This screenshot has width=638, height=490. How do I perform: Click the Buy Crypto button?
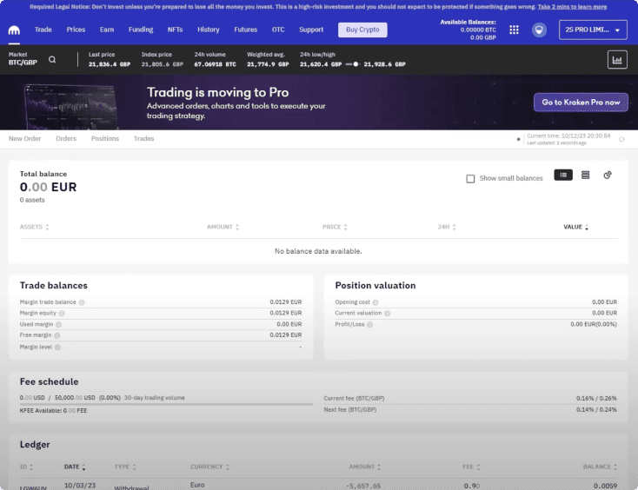coord(362,30)
